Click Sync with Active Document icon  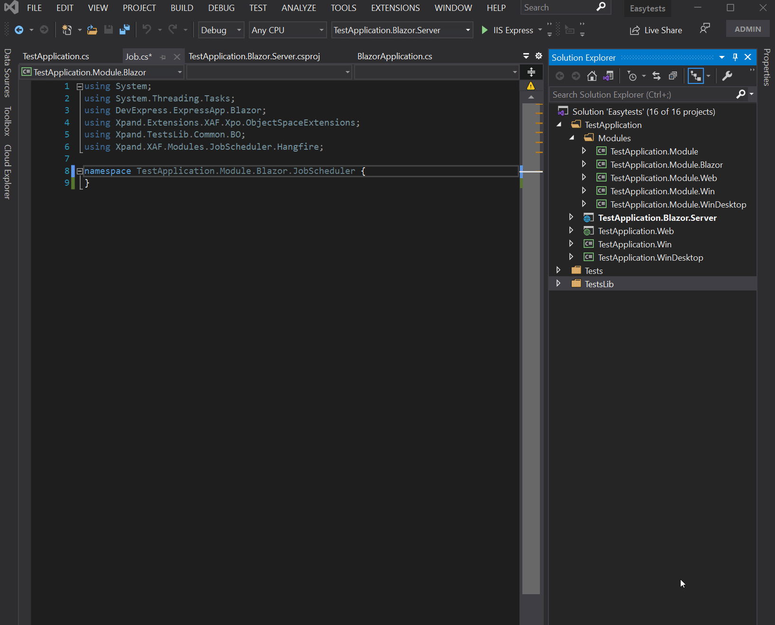(x=656, y=76)
